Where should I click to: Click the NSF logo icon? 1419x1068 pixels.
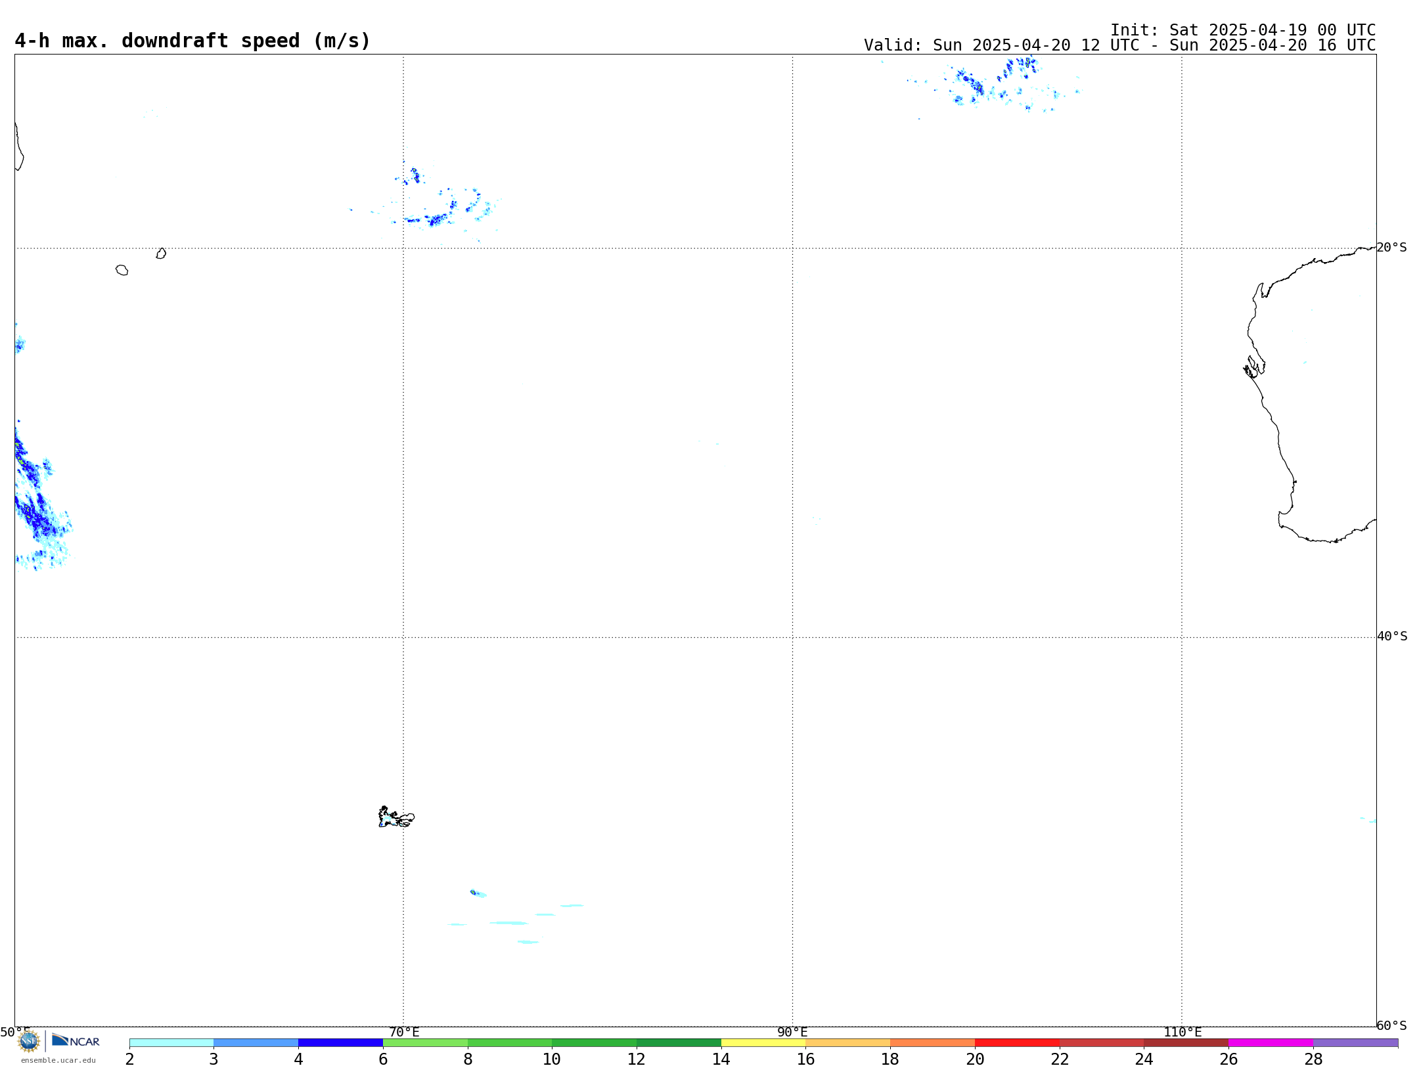29,1041
